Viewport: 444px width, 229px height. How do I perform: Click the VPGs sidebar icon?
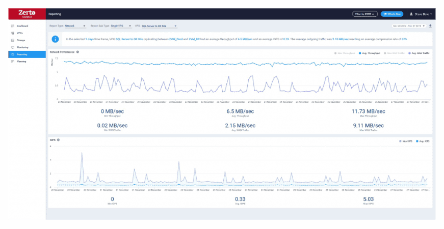pyautogui.click(x=13, y=33)
